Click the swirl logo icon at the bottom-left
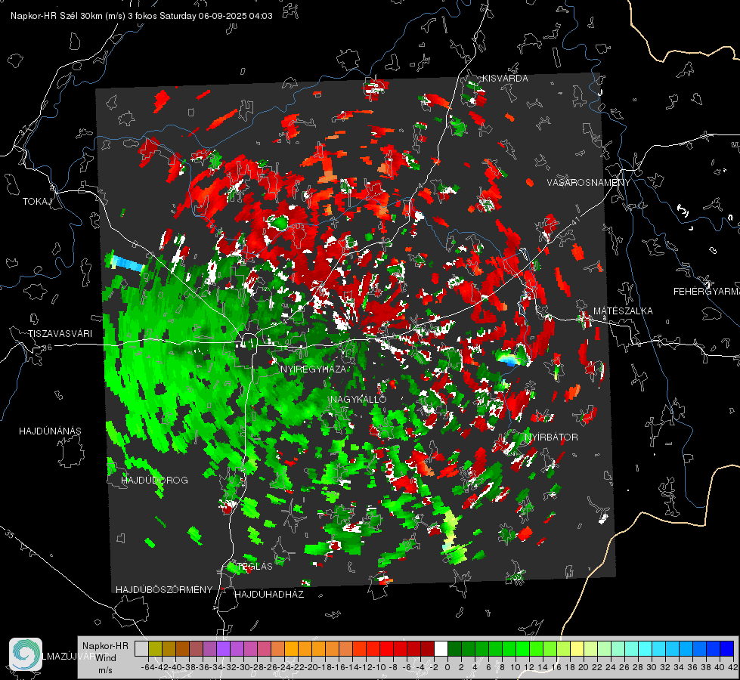Image resolution: width=740 pixels, height=680 pixels. click(x=26, y=654)
